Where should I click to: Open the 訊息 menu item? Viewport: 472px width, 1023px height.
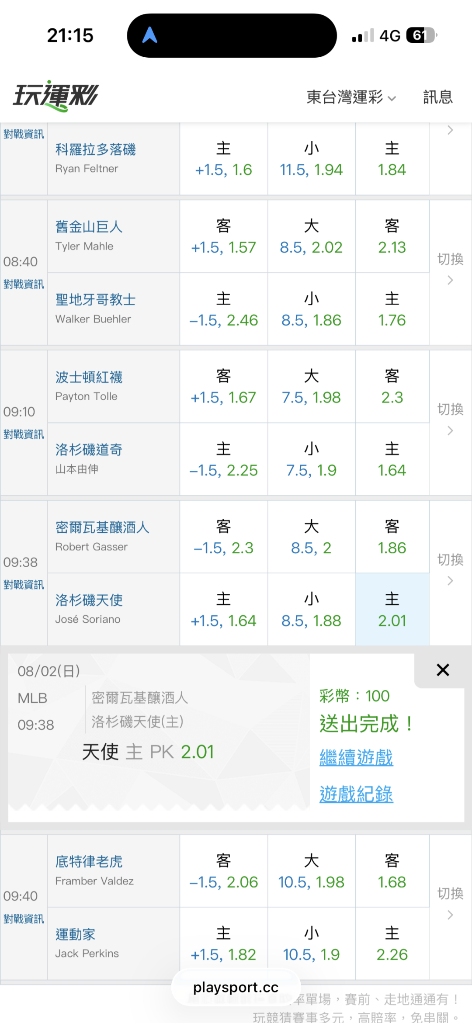pos(437,97)
